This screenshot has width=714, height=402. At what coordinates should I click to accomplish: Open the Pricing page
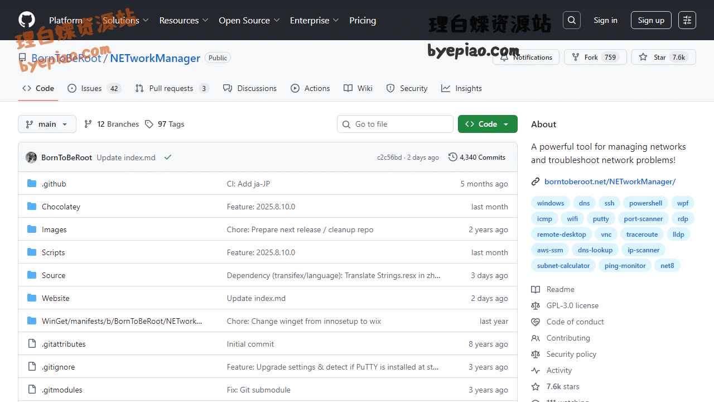click(x=363, y=20)
